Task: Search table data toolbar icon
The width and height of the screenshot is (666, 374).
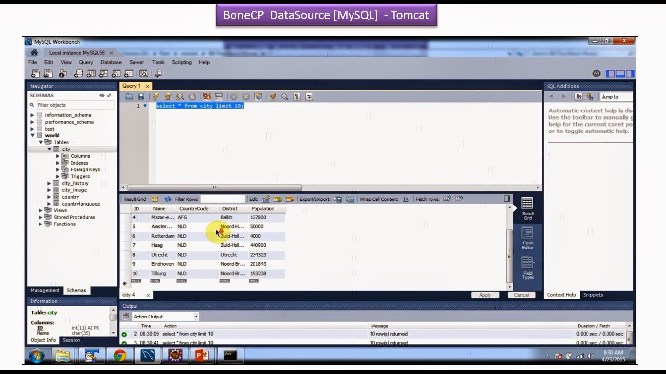Action: [143, 74]
